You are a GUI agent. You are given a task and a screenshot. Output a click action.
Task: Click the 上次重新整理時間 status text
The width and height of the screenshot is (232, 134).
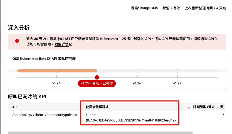click(x=205, y=8)
